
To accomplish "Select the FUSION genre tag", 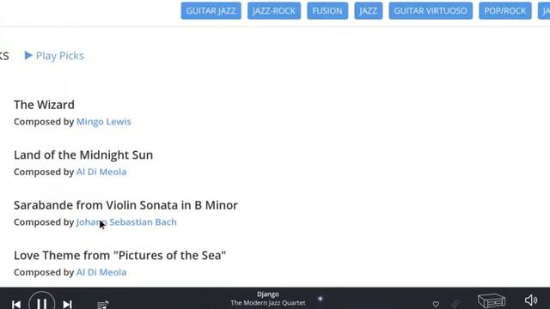I will (x=327, y=11).
